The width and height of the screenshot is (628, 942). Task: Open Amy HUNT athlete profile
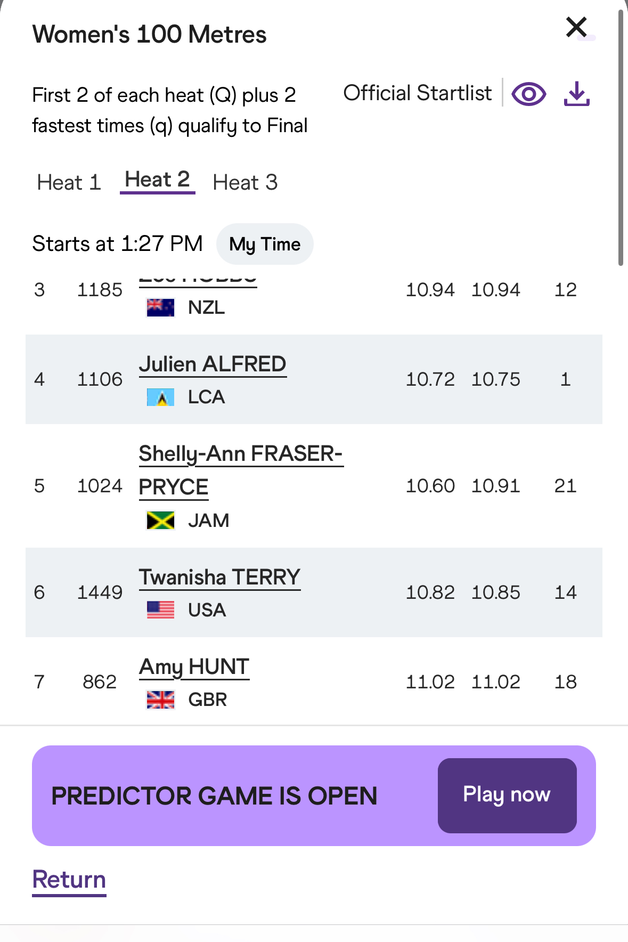(x=194, y=667)
